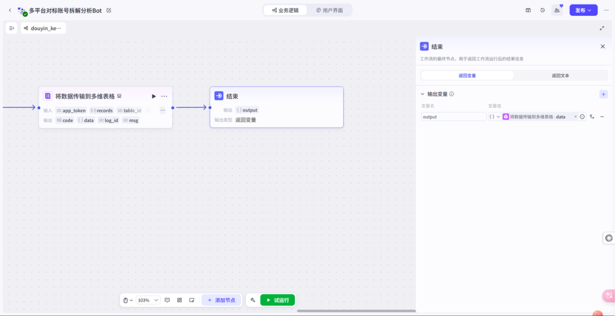Open the 发布 publish dropdown
Image resolution: width=615 pixels, height=316 pixels.
coord(583,10)
